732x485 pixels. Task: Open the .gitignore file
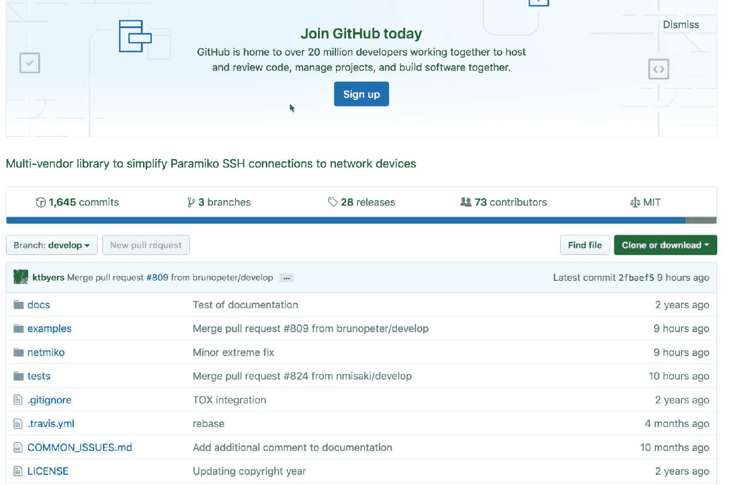[x=49, y=400]
